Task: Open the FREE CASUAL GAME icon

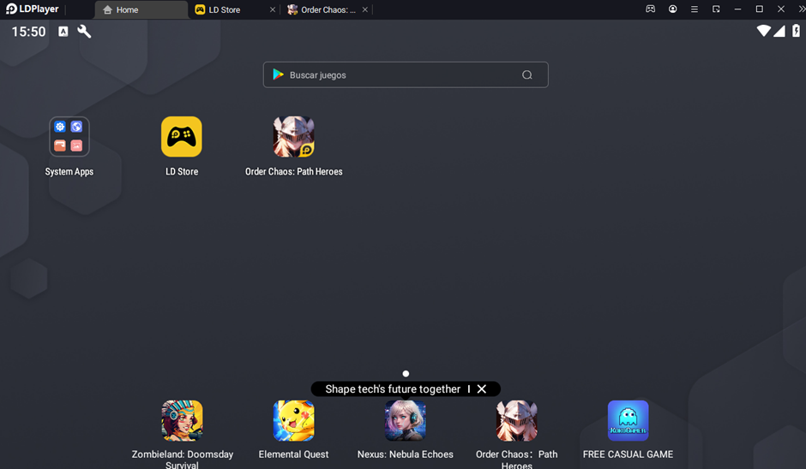Action: (629, 421)
